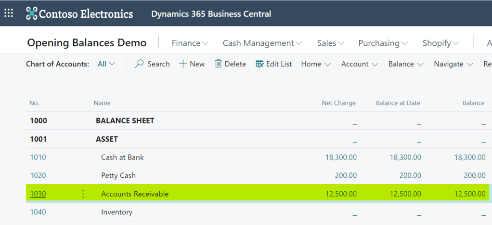Sort by the Balance at Date column header
The image size is (492, 225).
click(x=398, y=103)
